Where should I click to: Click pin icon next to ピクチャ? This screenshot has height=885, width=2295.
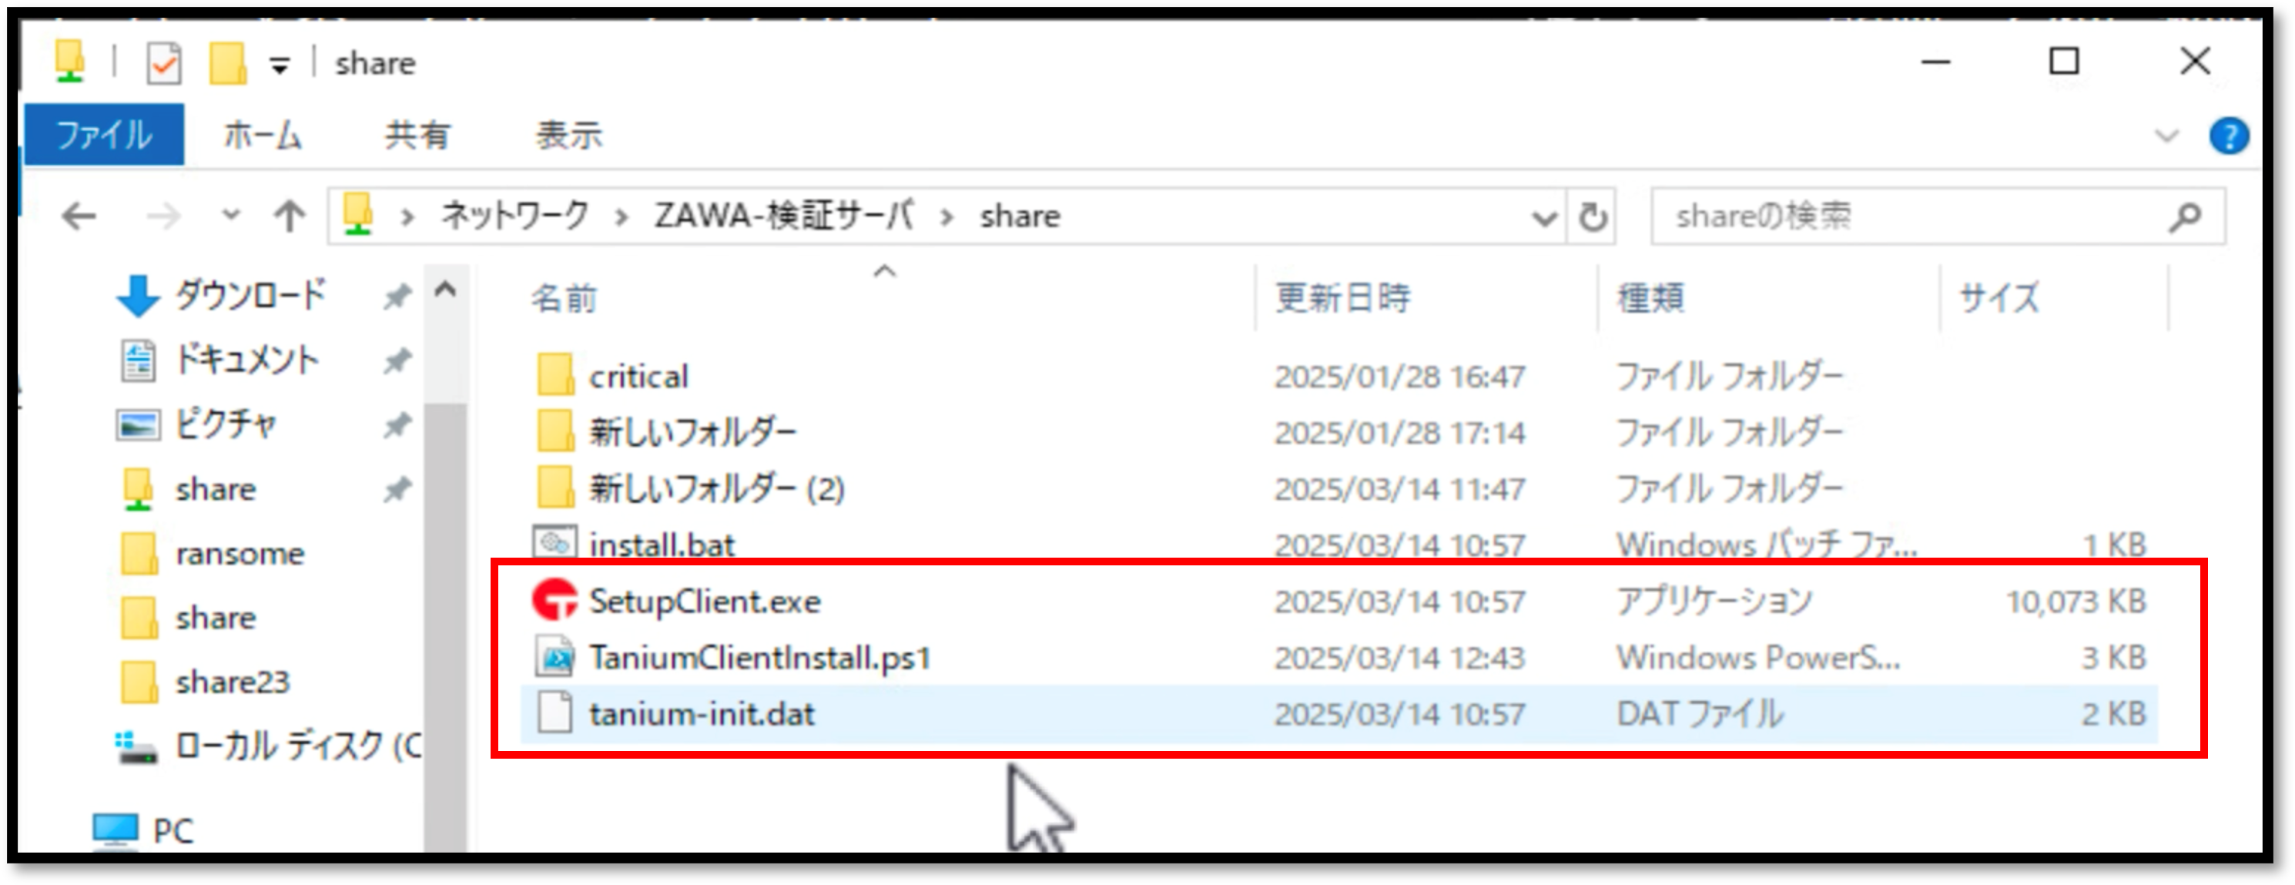[397, 425]
